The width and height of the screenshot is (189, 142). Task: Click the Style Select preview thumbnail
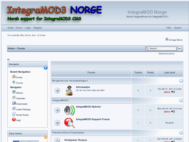pyautogui.click(x=26, y=141)
